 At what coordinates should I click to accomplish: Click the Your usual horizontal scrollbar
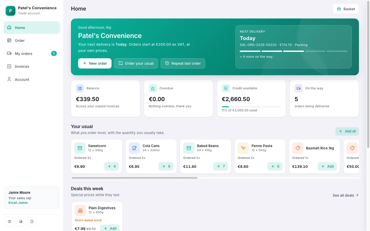click(135, 178)
